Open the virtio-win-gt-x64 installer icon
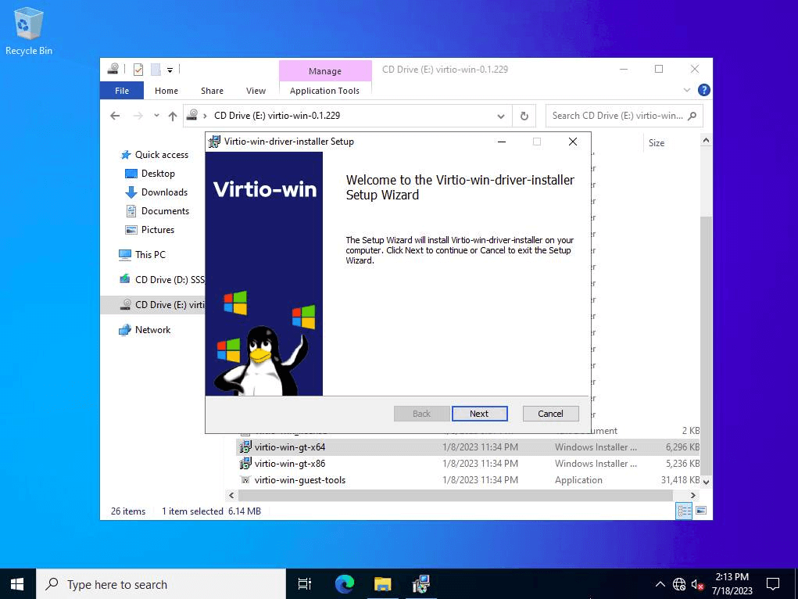Screen dimensions: 798x599 click(289, 447)
